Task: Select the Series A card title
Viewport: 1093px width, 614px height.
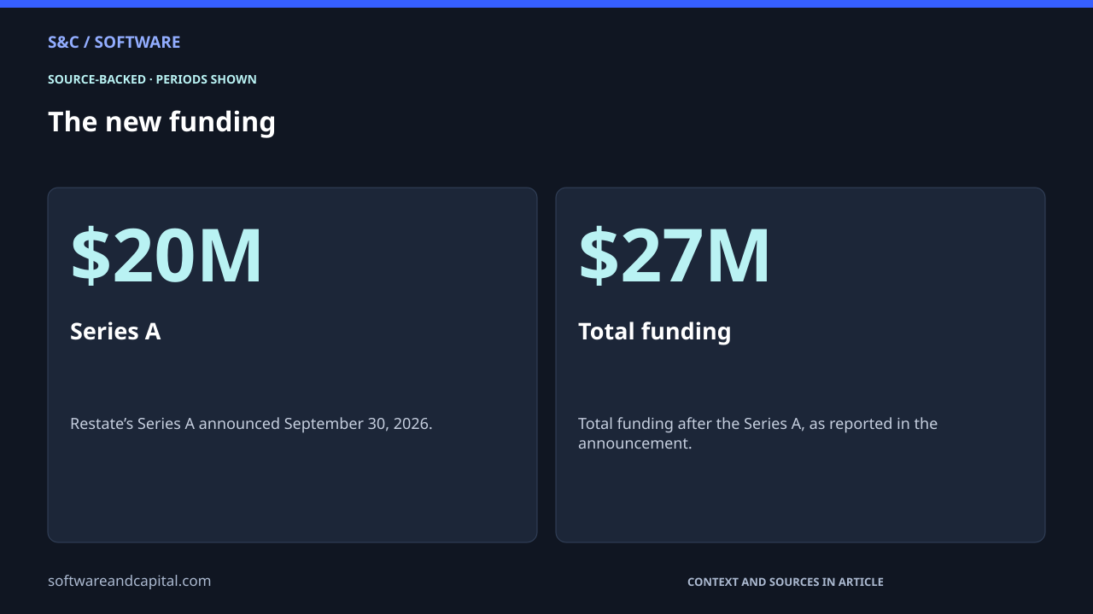Action: pos(115,331)
